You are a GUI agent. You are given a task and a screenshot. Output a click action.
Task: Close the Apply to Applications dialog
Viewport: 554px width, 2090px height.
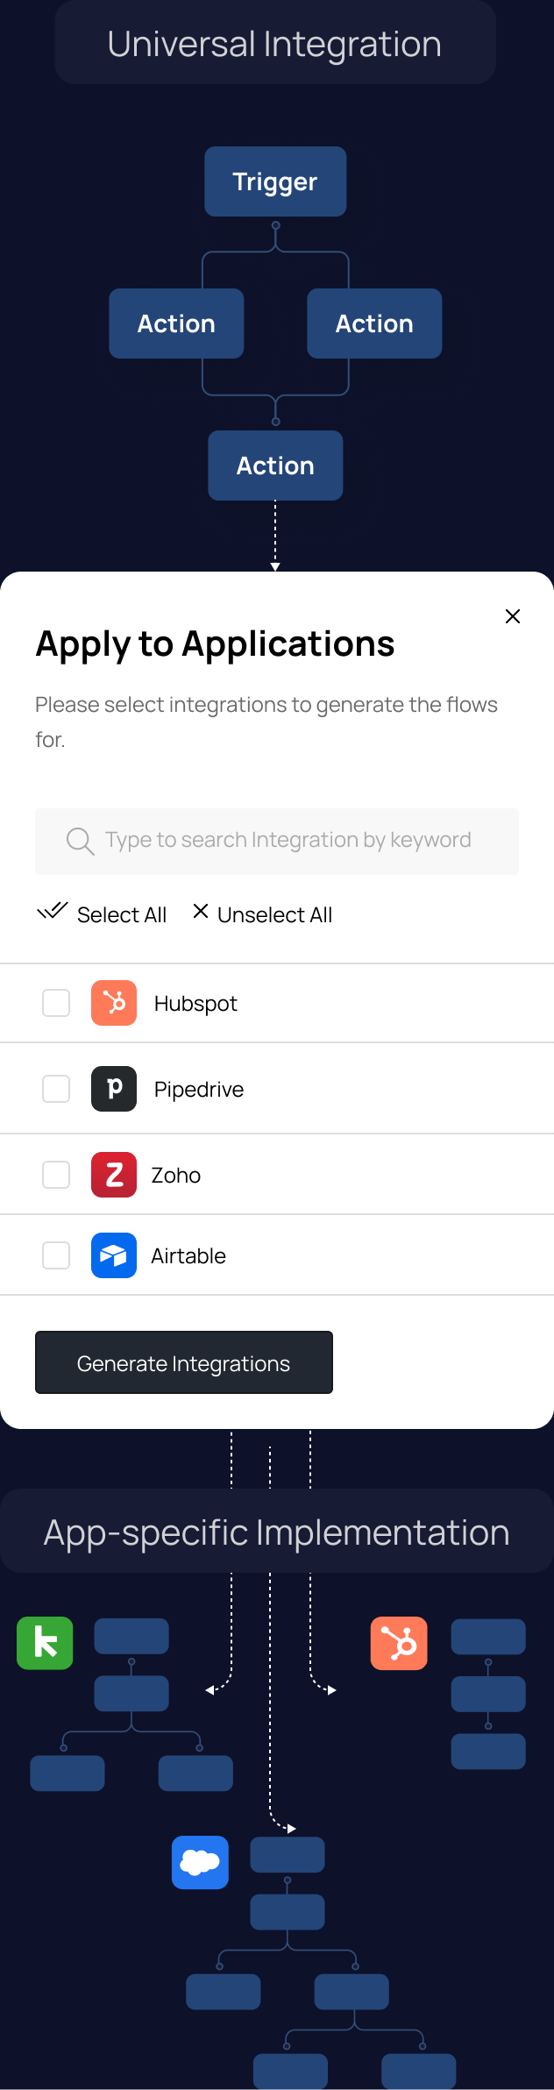point(513,616)
